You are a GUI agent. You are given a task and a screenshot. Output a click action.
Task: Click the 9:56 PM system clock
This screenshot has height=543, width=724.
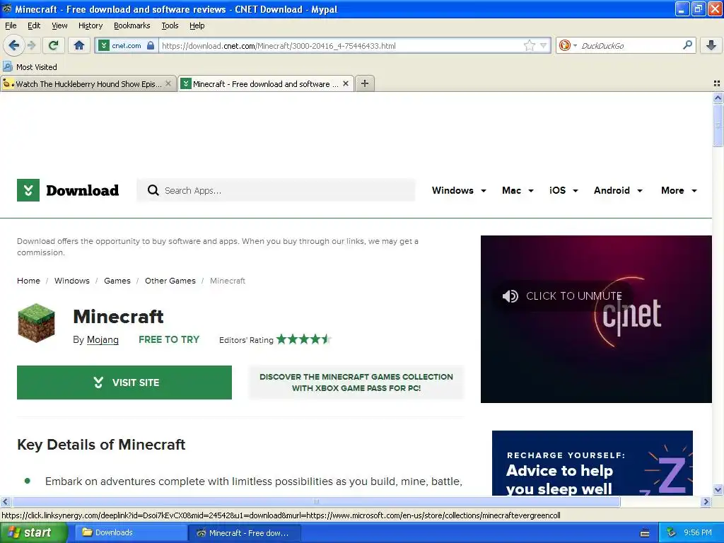pos(698,533)
